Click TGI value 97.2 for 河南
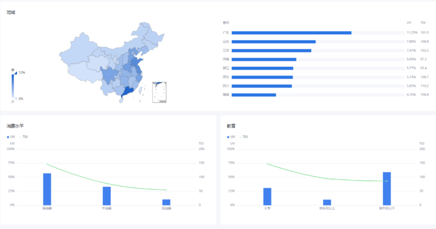 point(423,59)
